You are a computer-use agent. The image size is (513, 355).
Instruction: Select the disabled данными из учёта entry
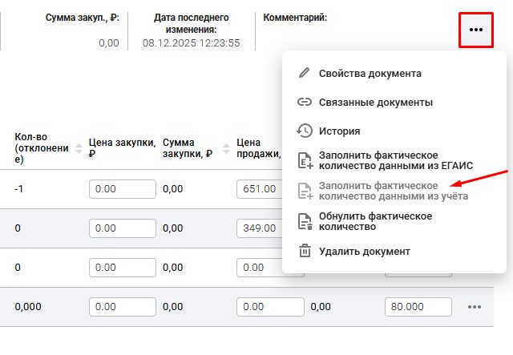[x=394, y=191]
